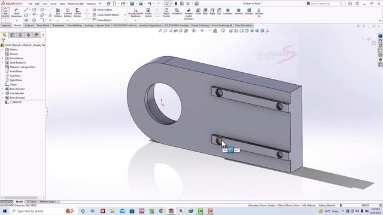Click the Zoom to Fit view icon
Viewport: 383px width, 215px height.
[x=160, y=30]
